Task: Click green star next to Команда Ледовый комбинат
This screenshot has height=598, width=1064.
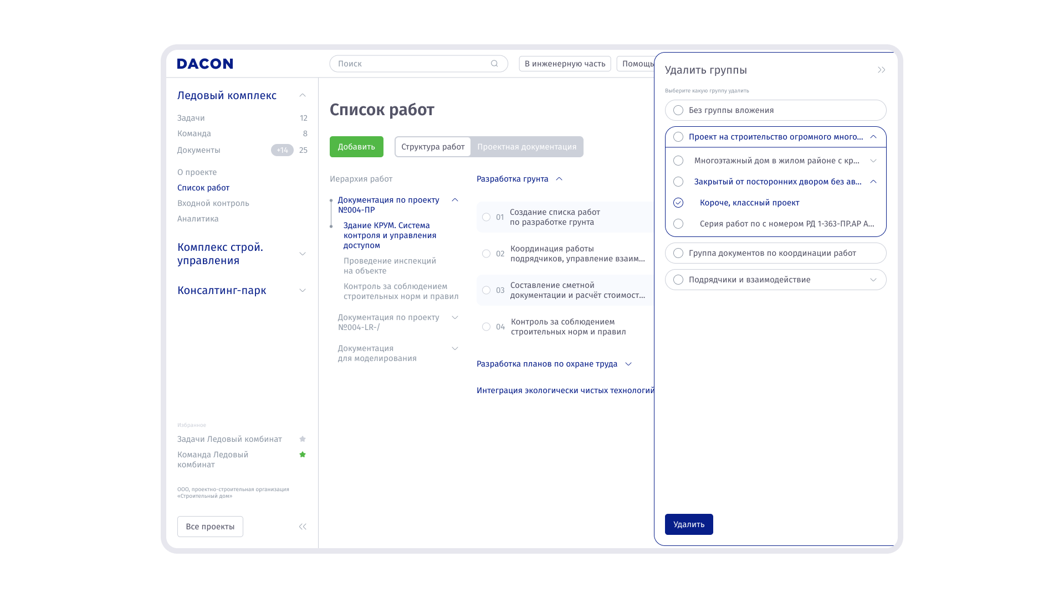Action: click(x=303, y=455)
